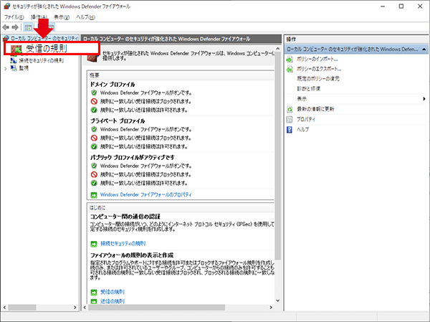Screen dimensions: 430x322
Task: Select 接続セキュリティの規則 in the tree
Action: 41,60
